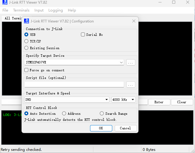195x153 pixels.
Task: Browse for a script file with ellipsis button
Action: (x=131, y=84)
